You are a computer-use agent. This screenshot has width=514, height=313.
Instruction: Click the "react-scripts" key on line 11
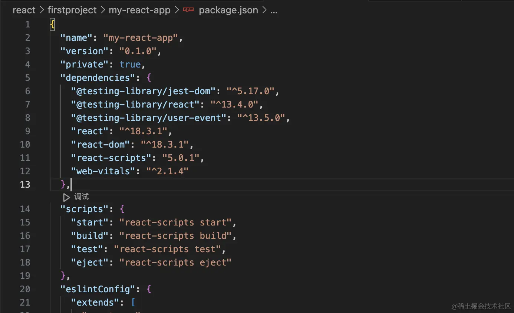[111, 158]
